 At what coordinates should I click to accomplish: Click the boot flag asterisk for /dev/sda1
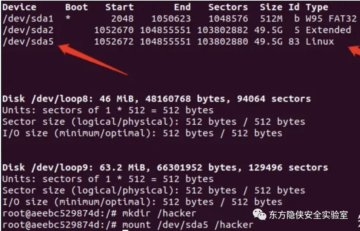pos(68,19)
